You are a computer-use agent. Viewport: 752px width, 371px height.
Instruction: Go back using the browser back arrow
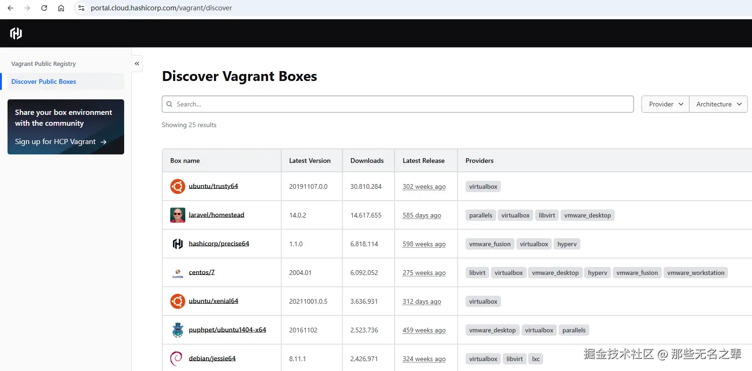pyautogui.click(x=10, y=8)
